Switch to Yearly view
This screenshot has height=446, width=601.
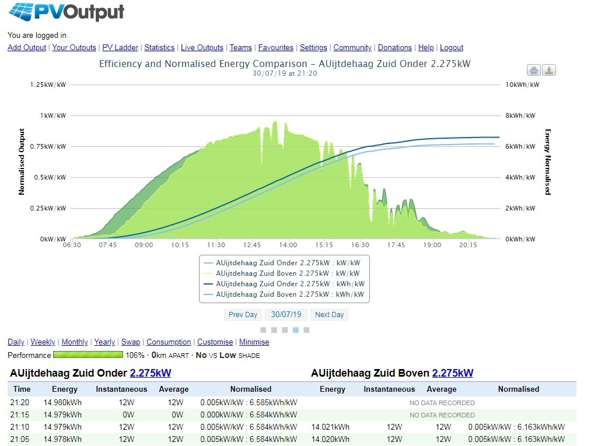pos(104,342)
